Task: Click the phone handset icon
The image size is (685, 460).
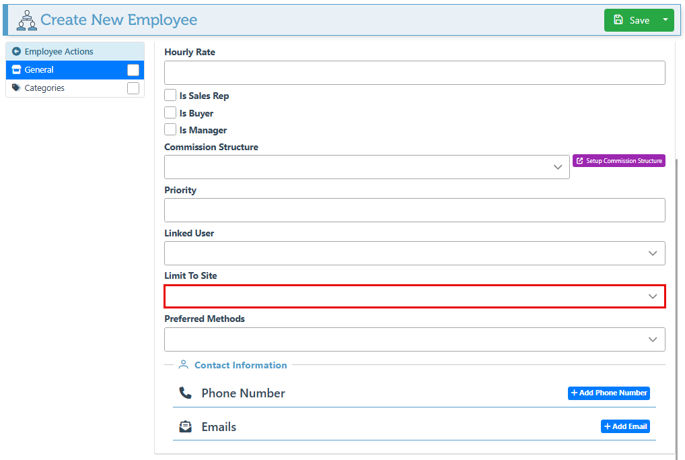Action: 185,393
